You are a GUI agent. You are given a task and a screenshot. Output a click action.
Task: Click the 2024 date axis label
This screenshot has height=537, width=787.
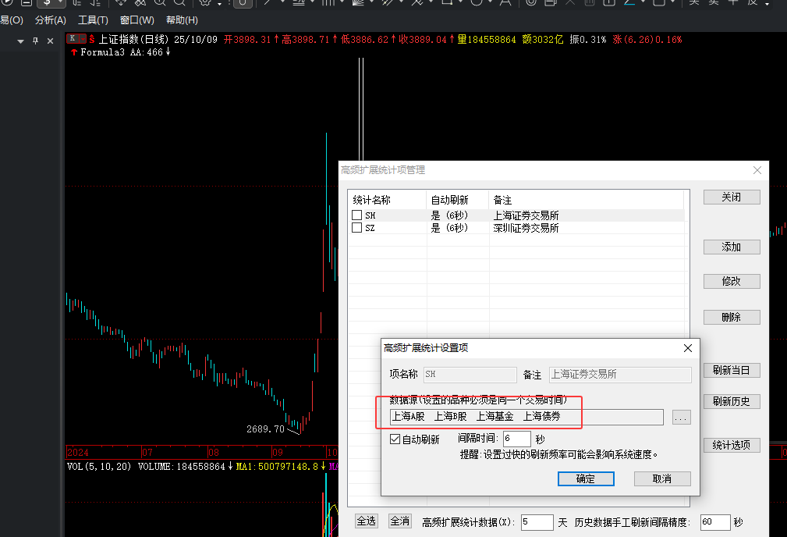point(78,452)
